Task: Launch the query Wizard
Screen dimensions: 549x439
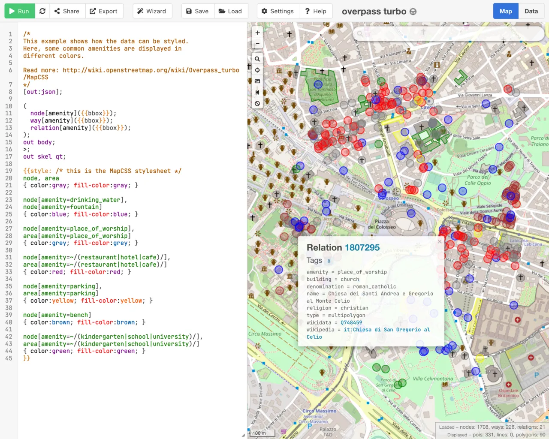Action: 152,11
